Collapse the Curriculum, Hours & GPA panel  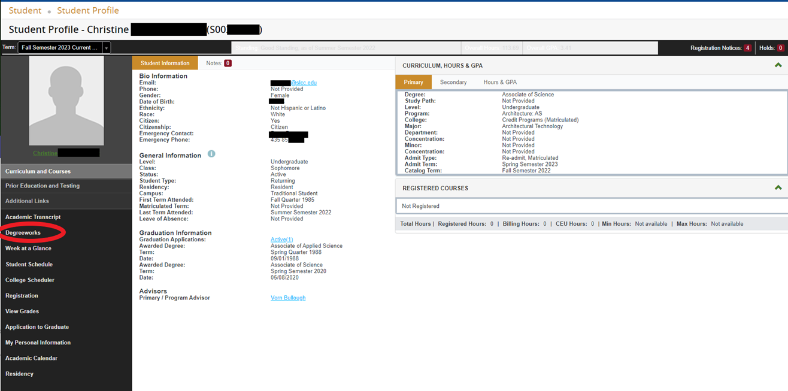pyautogui.click(x=778, y=65)
